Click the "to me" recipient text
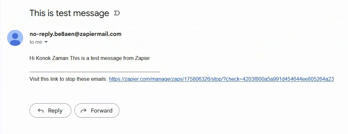Viewport: 348px width, 134px height. point(36,42)
